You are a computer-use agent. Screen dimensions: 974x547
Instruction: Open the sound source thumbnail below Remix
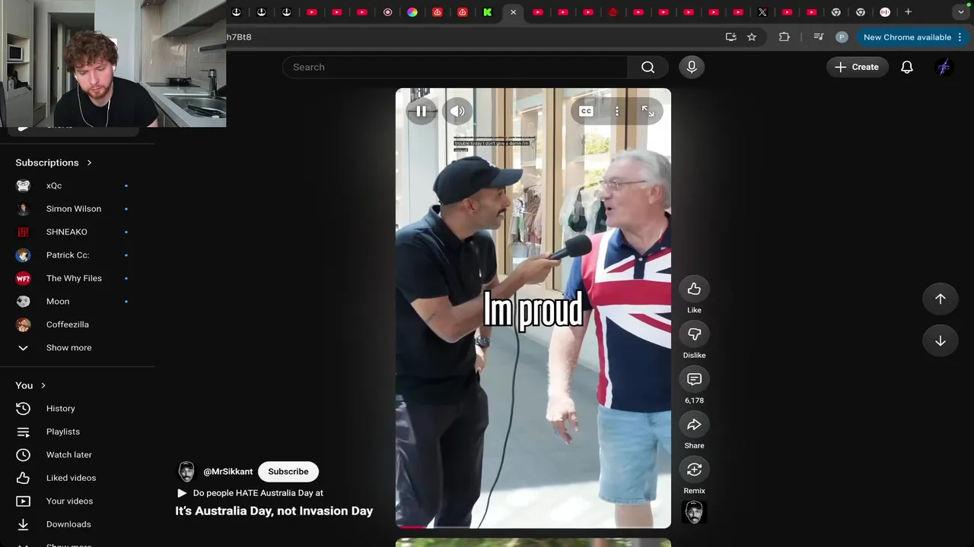[694, 513]
